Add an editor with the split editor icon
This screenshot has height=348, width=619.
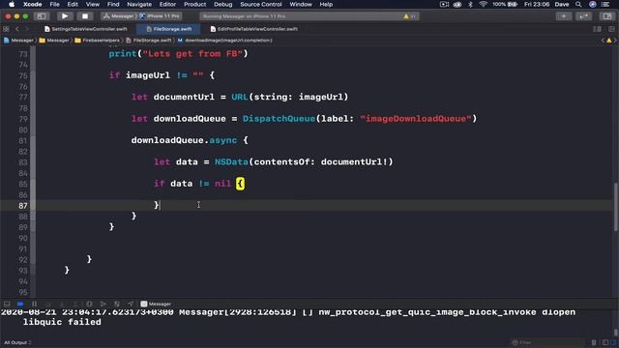point(611,29)
